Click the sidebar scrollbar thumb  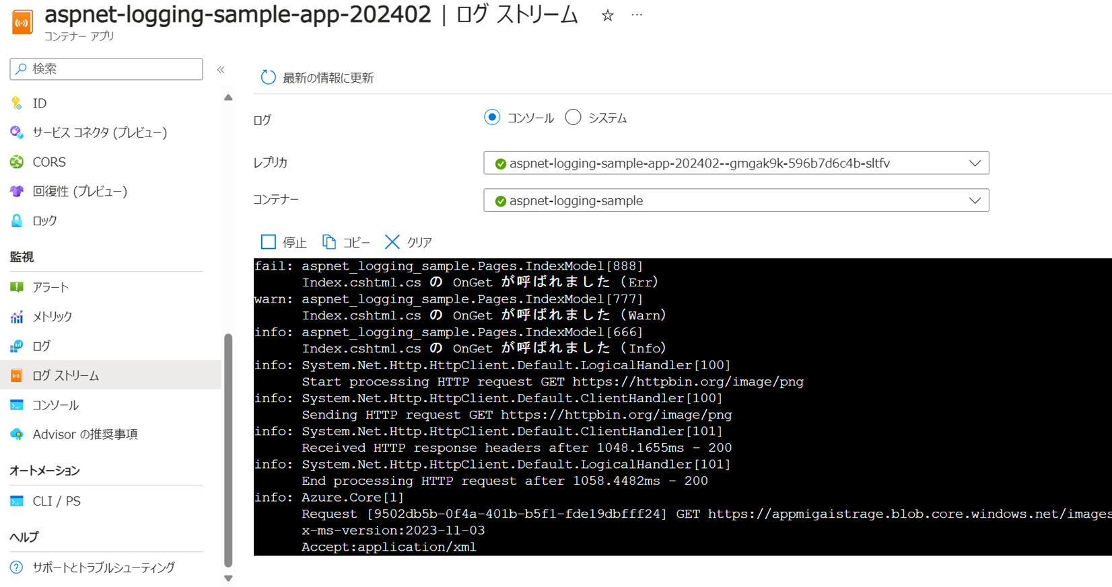coord(228,451)
